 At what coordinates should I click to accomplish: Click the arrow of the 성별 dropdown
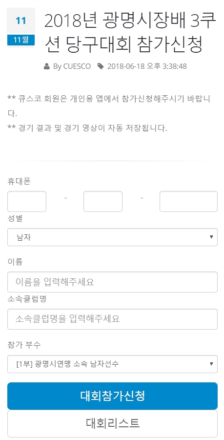point(211,237)
